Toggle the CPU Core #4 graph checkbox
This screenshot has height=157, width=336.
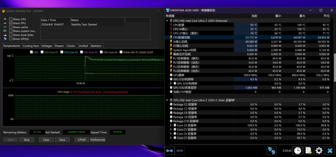pyautogui.click(x=101, y=52)
